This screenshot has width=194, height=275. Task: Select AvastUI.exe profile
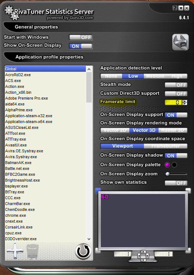click(45, 145)
